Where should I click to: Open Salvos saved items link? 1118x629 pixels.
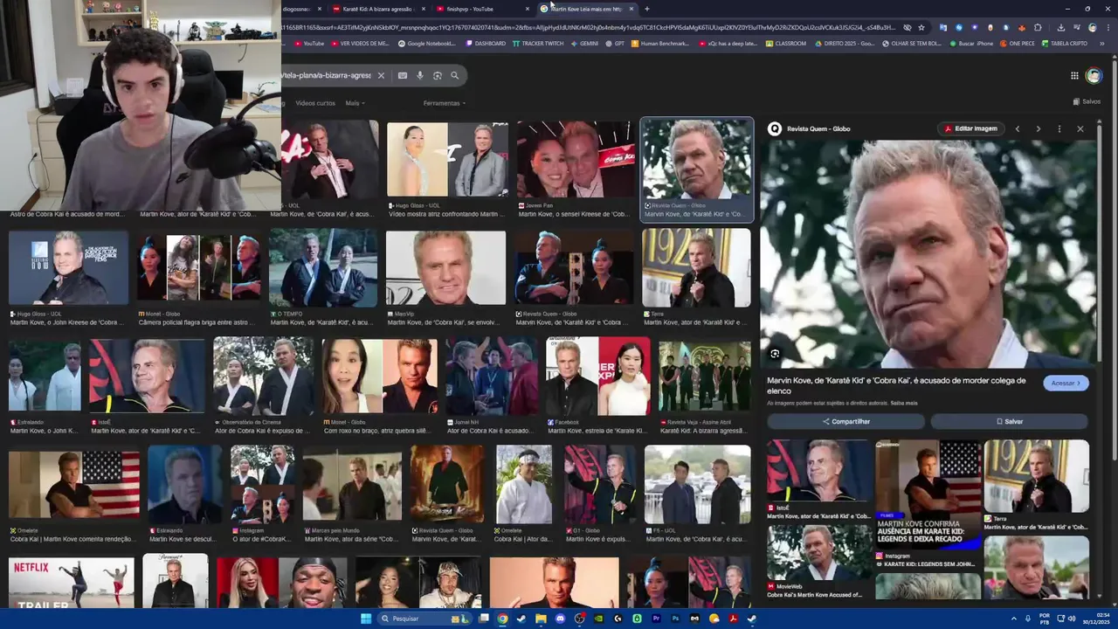coord(1087,101)
